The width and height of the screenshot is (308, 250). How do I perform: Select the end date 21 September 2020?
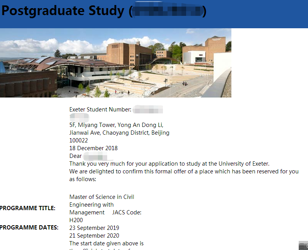(x=94, y=236)
